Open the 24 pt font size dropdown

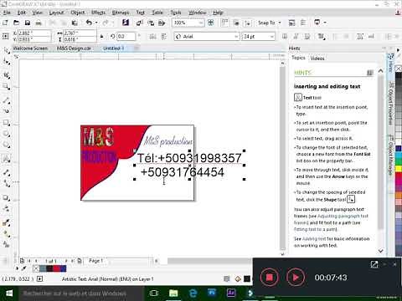pos(271,37)
